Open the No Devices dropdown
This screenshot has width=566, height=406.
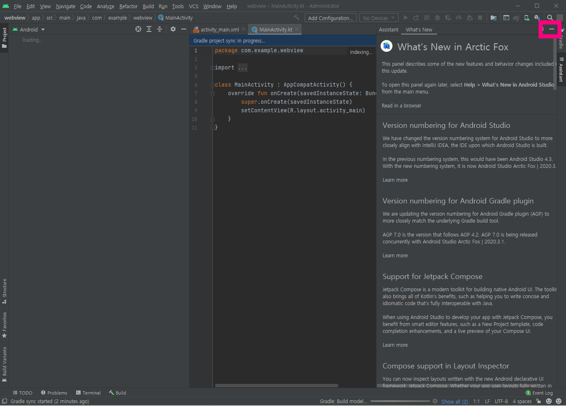379,18
